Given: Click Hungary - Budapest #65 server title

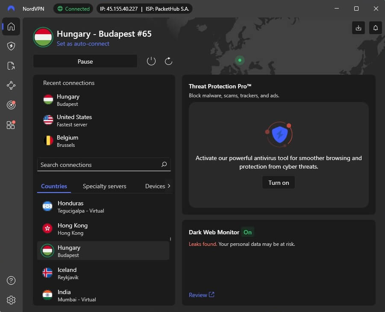Looking at the screenshot, I should coord(104,34).
